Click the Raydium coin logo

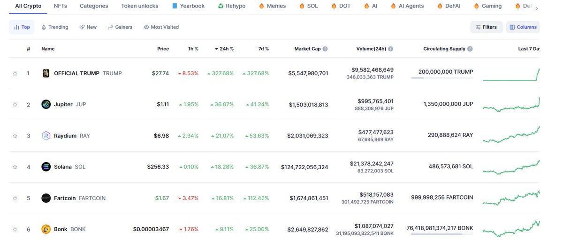click(x=46, y=136)
